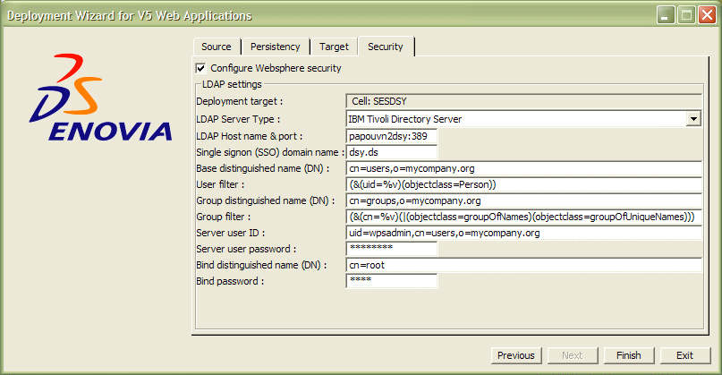Click the 'User filter :' label
722x375 pixels.
[x=220, y=184]
